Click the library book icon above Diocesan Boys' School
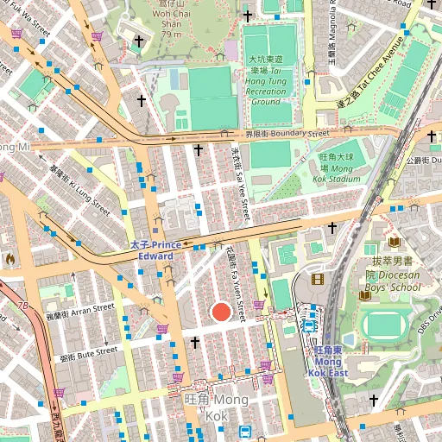 [x=395, y=243]
